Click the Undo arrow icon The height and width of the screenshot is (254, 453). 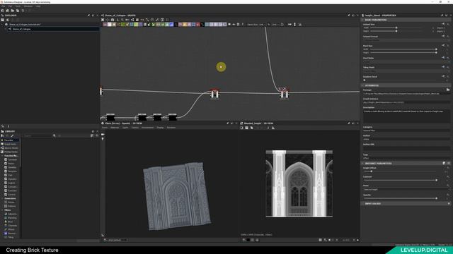23,11
